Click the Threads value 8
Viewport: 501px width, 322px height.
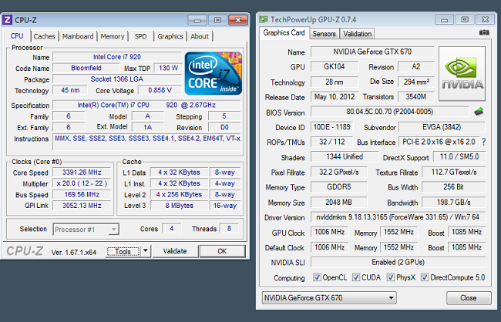click(229, 229)
